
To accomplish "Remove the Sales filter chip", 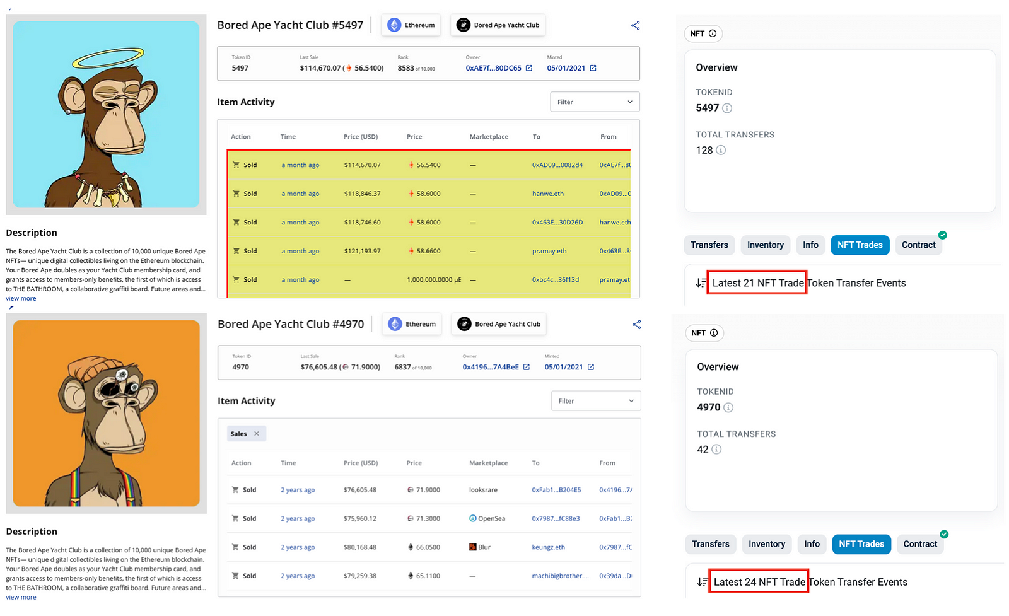I will click(x=257, y=433).
